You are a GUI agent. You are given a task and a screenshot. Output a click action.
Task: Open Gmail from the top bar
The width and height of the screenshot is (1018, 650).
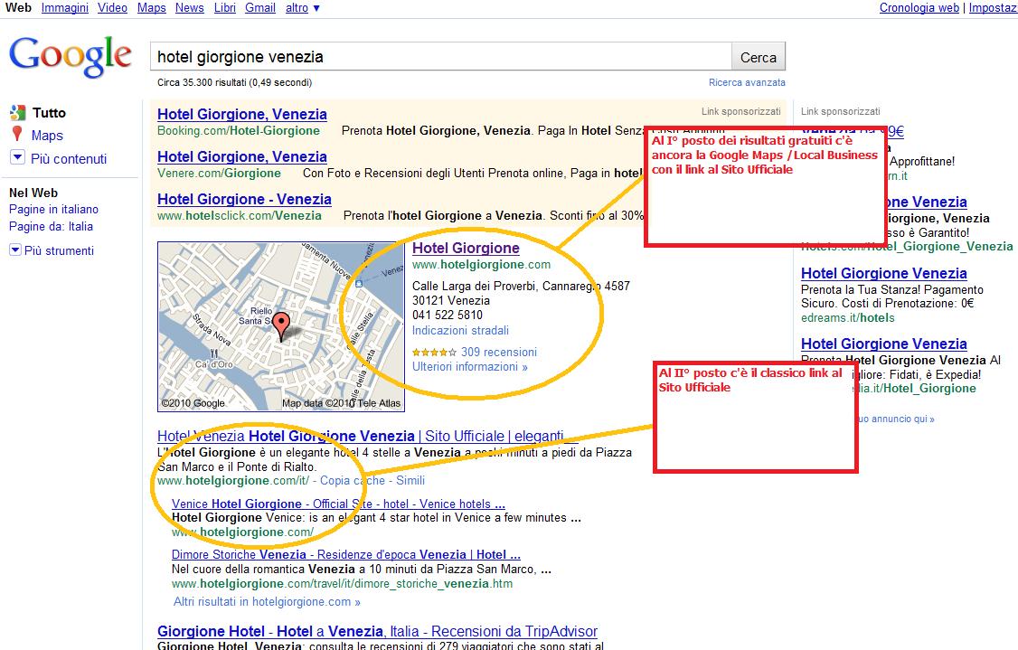(260, 8)
